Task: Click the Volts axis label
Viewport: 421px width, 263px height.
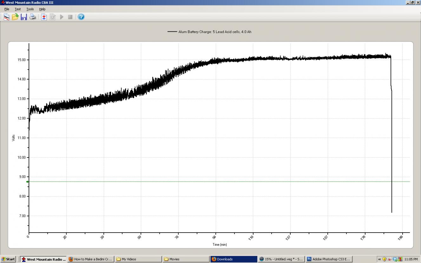Action: (x=13, y=138)
